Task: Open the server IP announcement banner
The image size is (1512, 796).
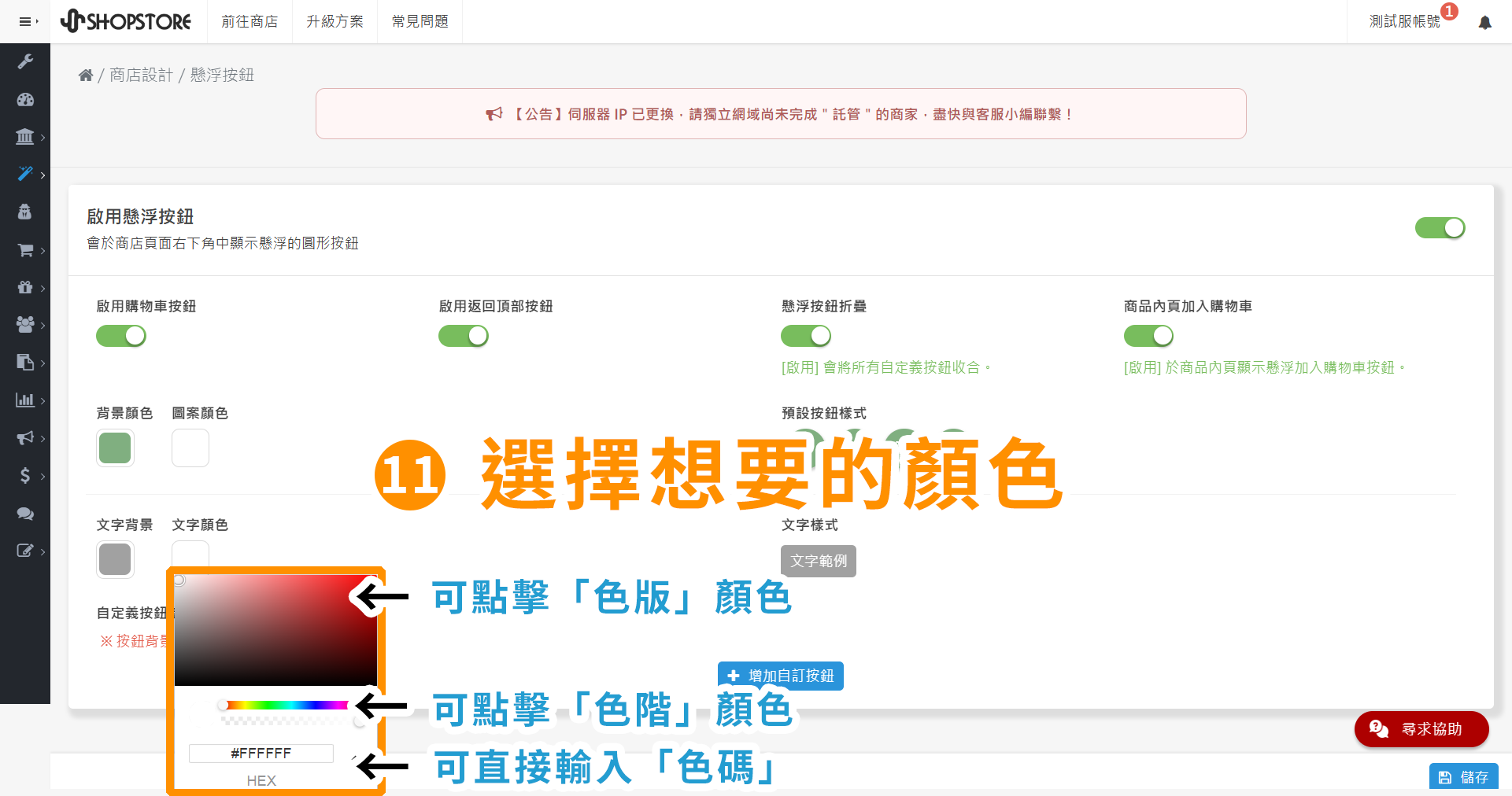Action: (781, 114)
